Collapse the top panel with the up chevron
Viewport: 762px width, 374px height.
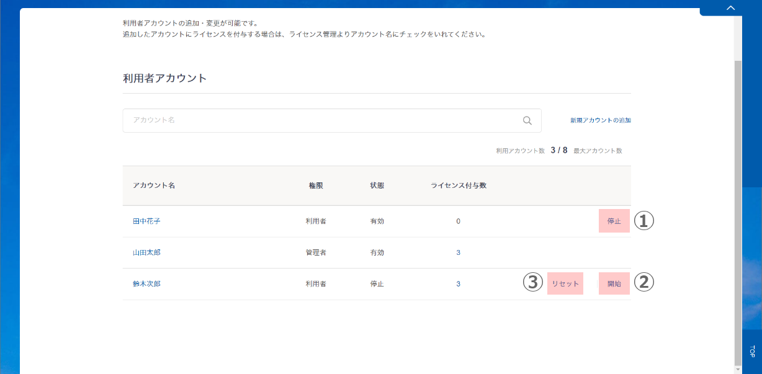point(730,7)
